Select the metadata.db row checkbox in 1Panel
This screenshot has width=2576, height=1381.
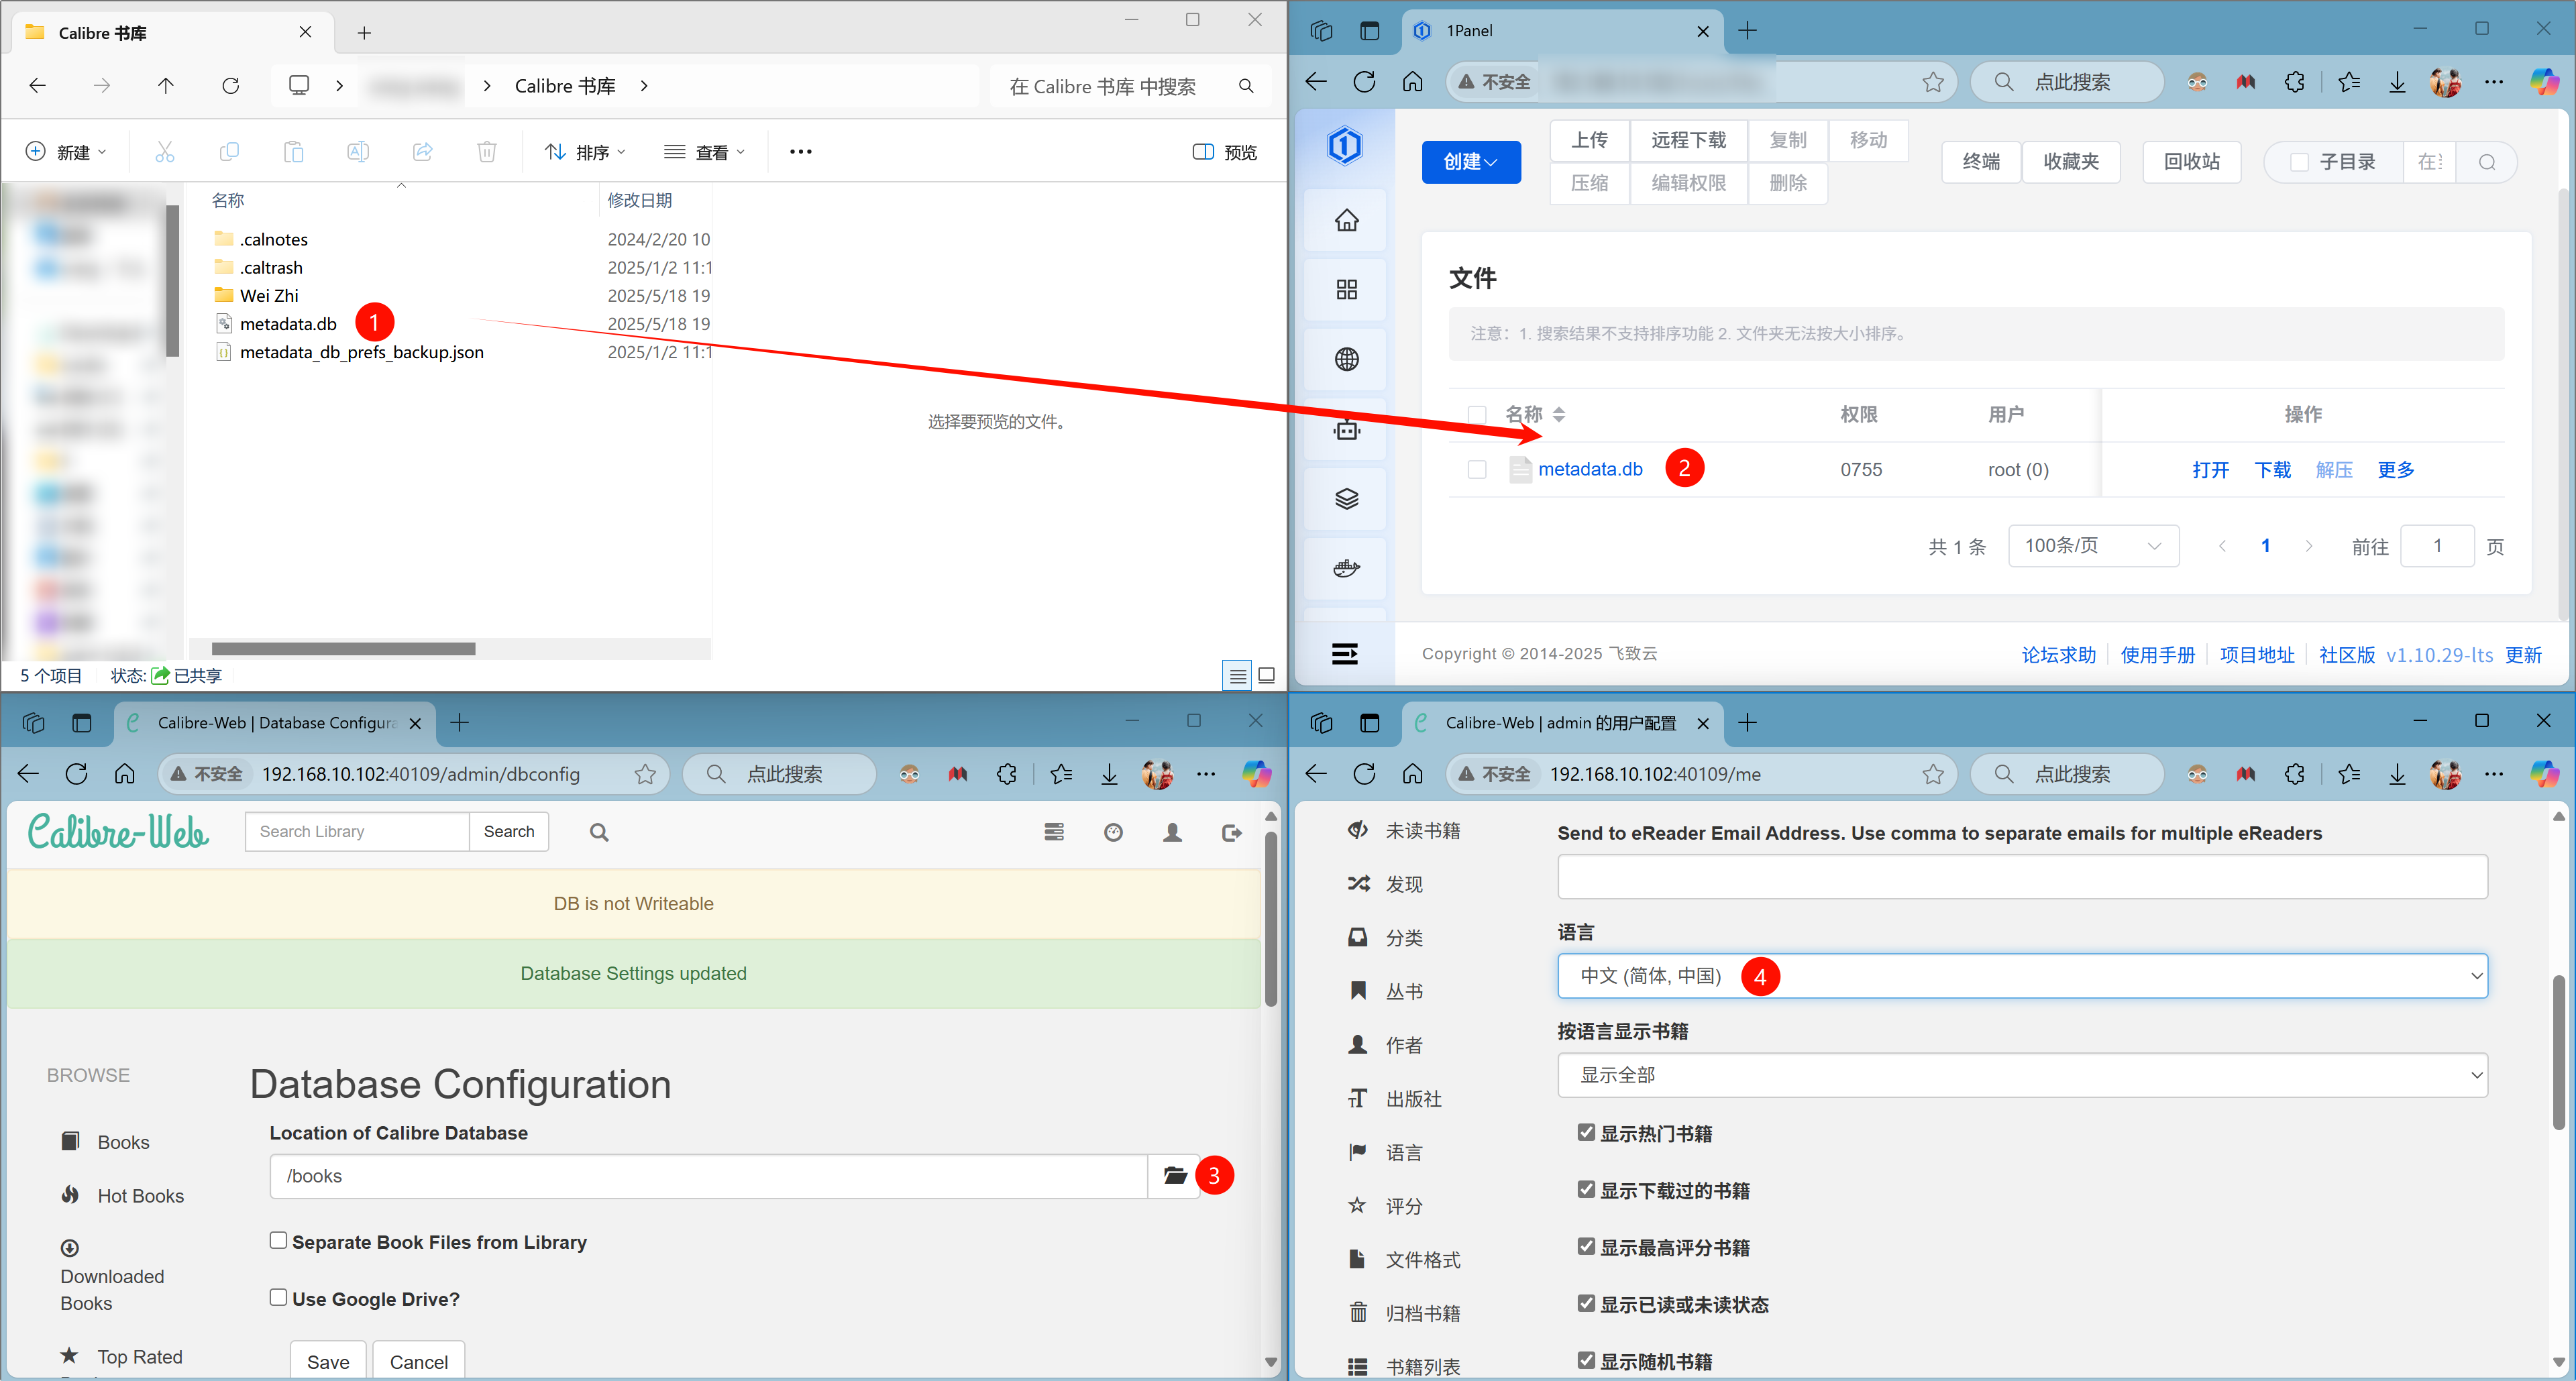coord(1476,469)
